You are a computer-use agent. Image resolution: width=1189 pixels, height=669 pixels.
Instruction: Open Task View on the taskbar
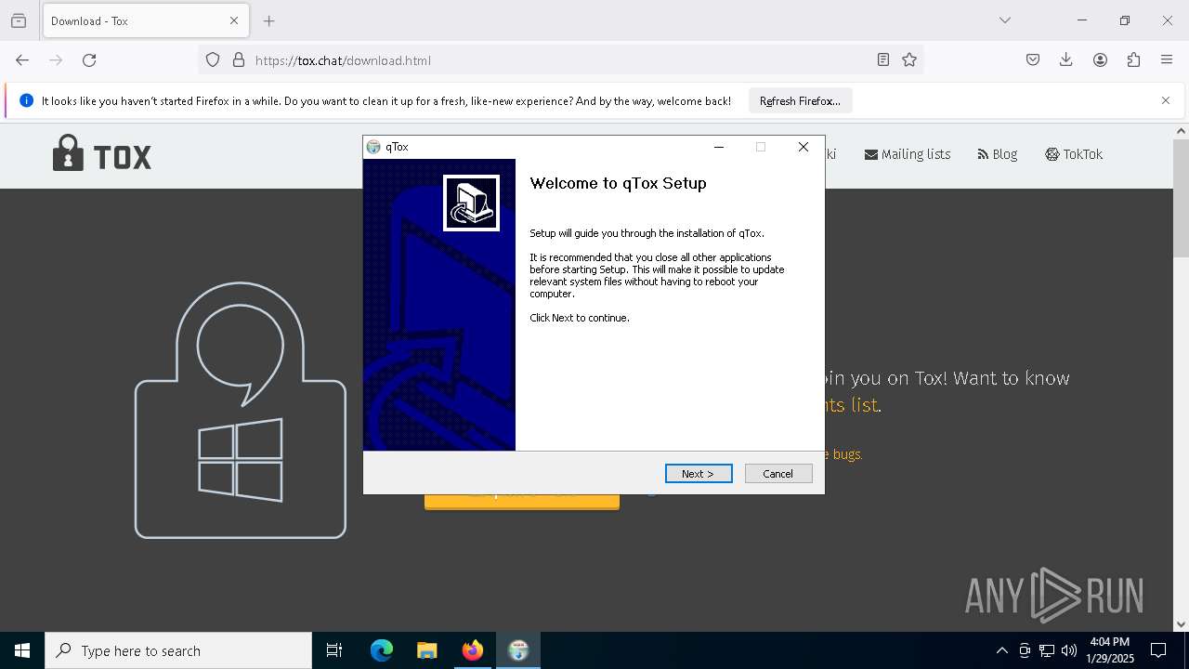click(334, 650)
